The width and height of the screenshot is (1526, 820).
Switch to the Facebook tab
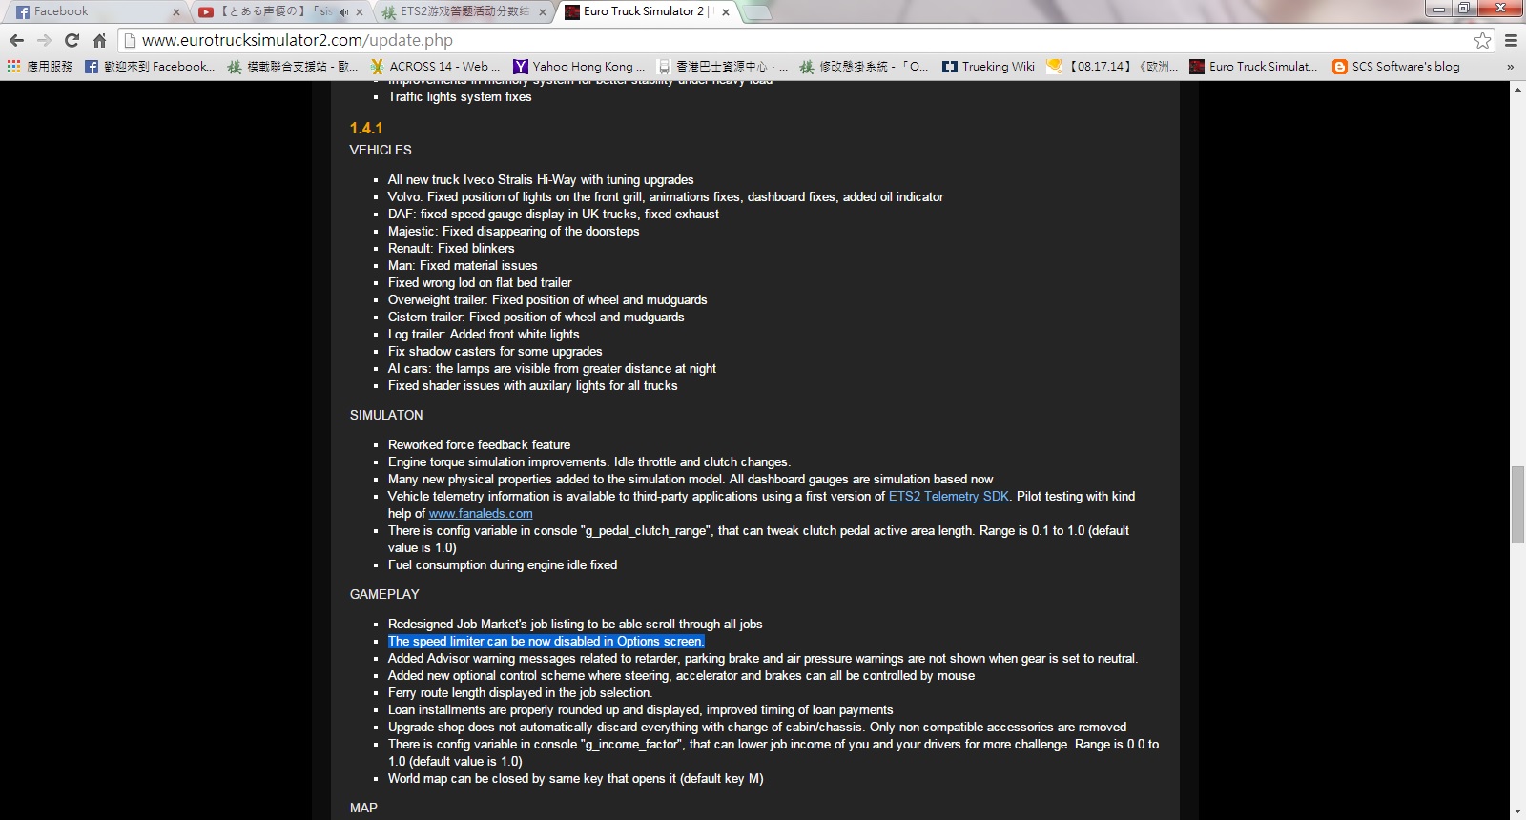95,11
